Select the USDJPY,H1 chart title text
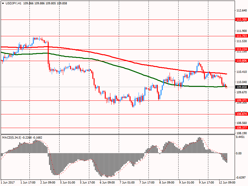The width and height of the screenshot is (248, 186). [x=13, y=3]
